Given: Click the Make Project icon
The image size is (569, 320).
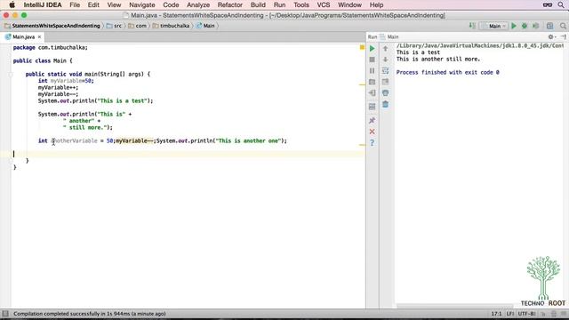Looking at the screenshot, I should click(x=472, y=26).
